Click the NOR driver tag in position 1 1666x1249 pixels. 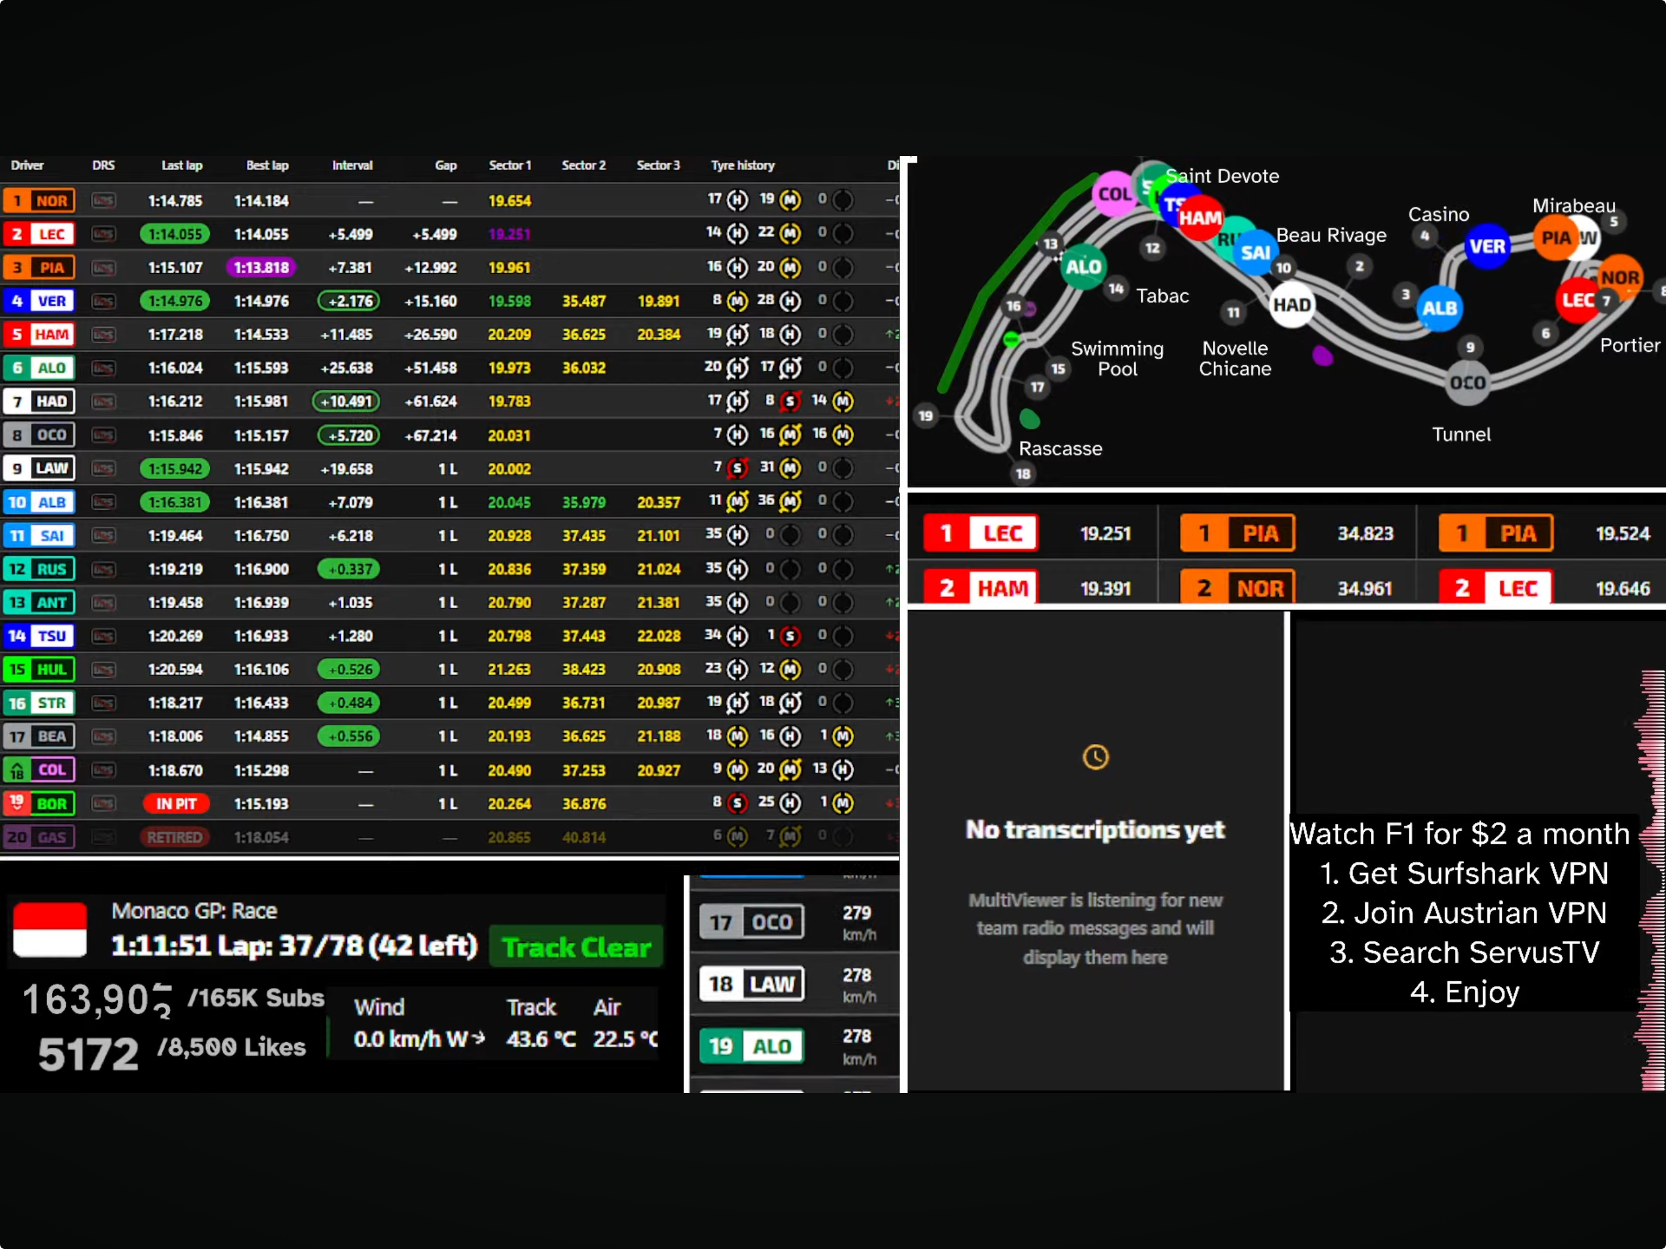(39, 201)
